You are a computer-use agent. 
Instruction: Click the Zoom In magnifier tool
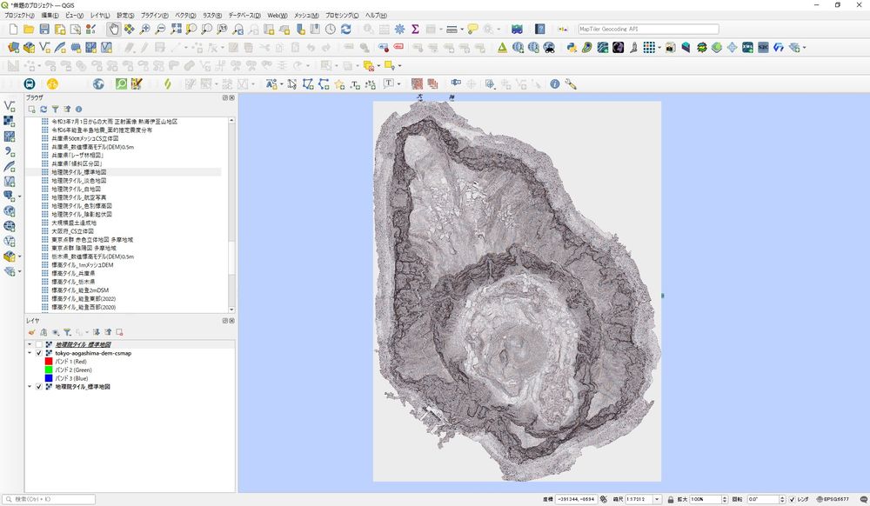coord(145,30)
